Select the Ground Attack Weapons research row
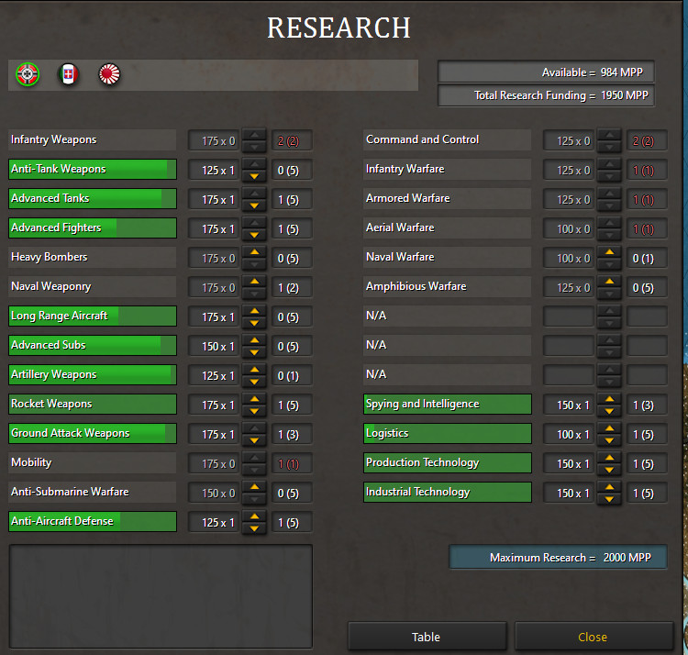The width and height of the screenshot is (688, 655). [93, 434]
